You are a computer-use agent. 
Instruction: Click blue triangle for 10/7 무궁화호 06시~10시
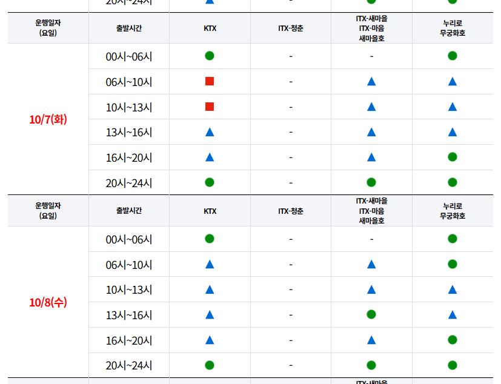pos(453,82)
